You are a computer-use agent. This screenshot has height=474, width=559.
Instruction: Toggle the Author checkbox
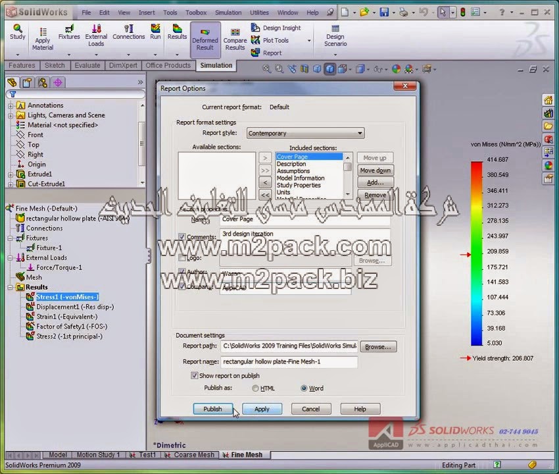(182, 272)
